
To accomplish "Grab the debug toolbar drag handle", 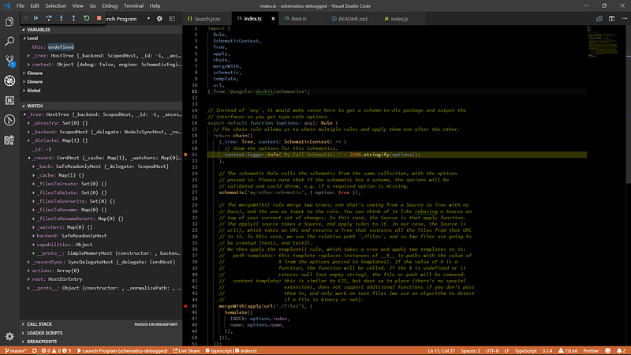I will 26,18.
